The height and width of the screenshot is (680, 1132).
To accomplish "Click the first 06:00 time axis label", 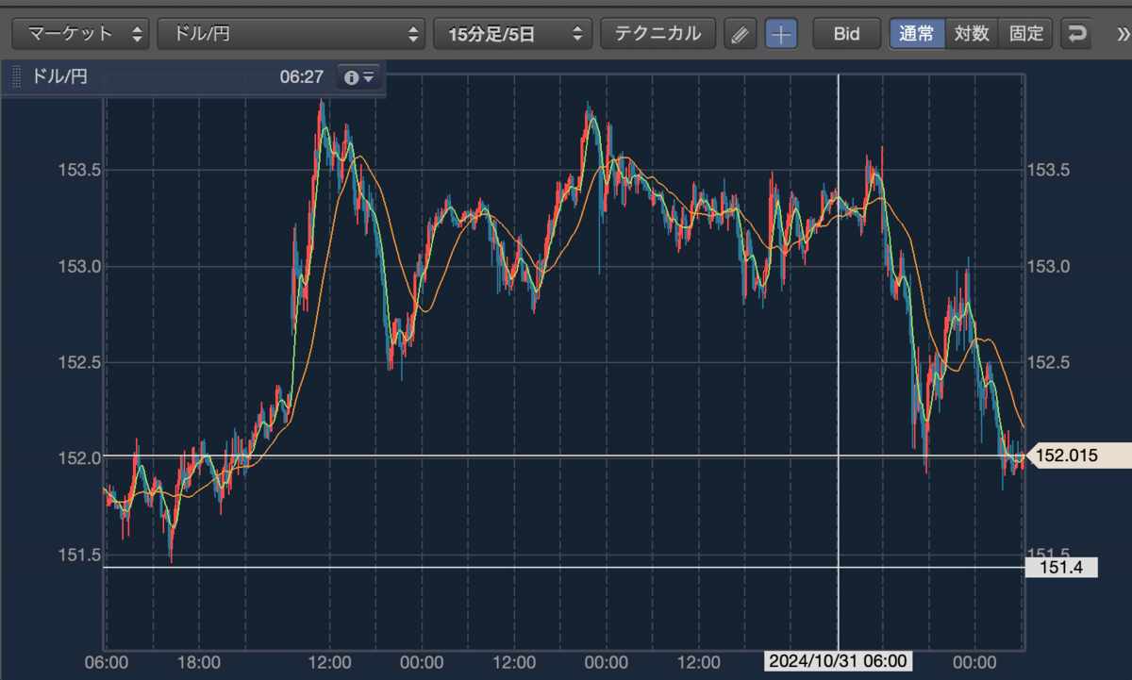I will 107,662.
